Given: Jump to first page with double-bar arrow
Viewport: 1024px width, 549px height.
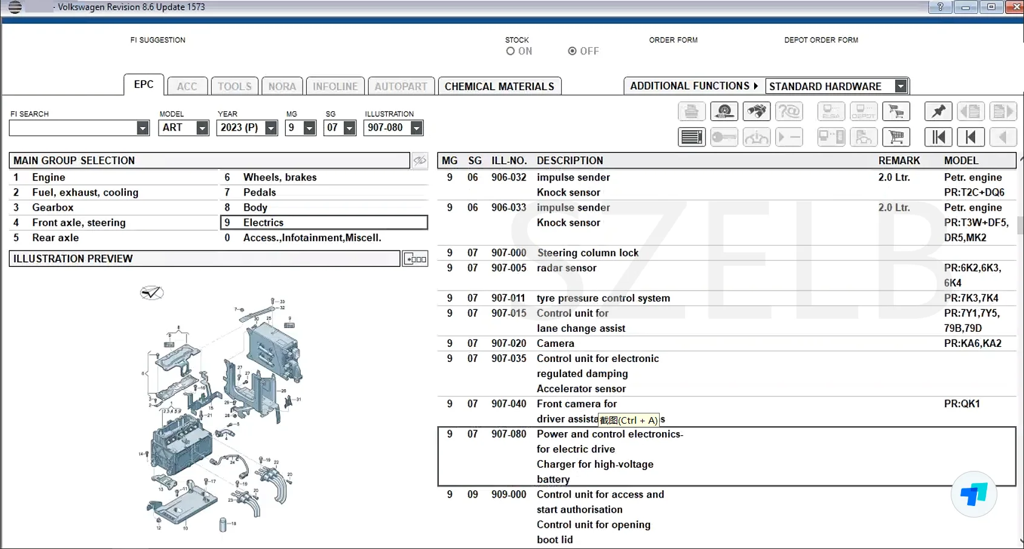Looking at the screenshot, I should click(x=938, y=137).
